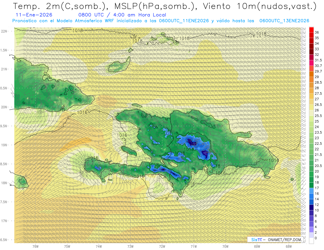Select the date label "11-Ene-2026"
Screen dimensions: 324x250
coord(34,15)
